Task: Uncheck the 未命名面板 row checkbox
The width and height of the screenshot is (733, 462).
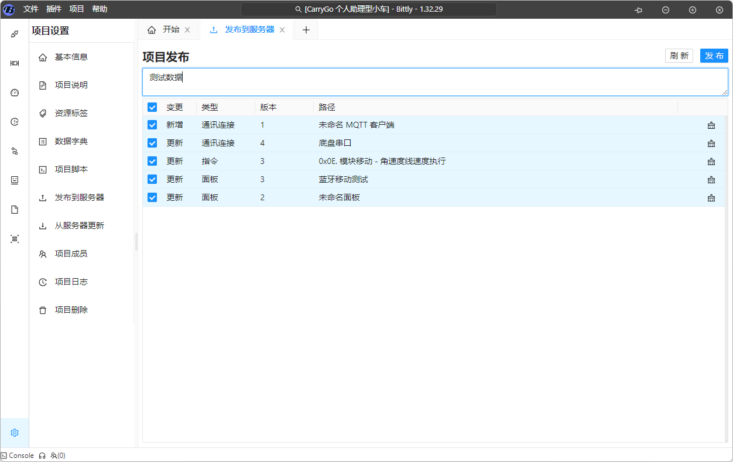Action: (152, 197)
